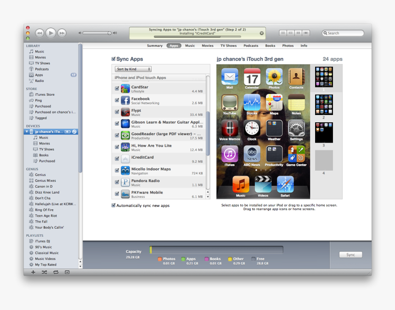Skip to previous track button
The height and width of the screenshot is (310, 395).
point(39,33)
